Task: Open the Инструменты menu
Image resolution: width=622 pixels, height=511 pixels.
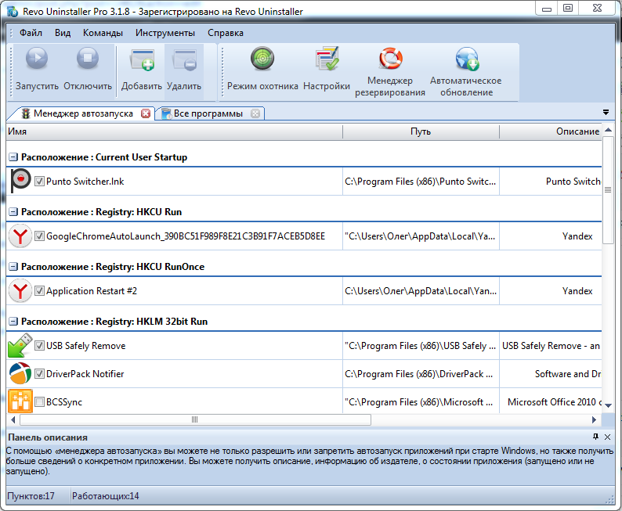Action: point(165,33)
